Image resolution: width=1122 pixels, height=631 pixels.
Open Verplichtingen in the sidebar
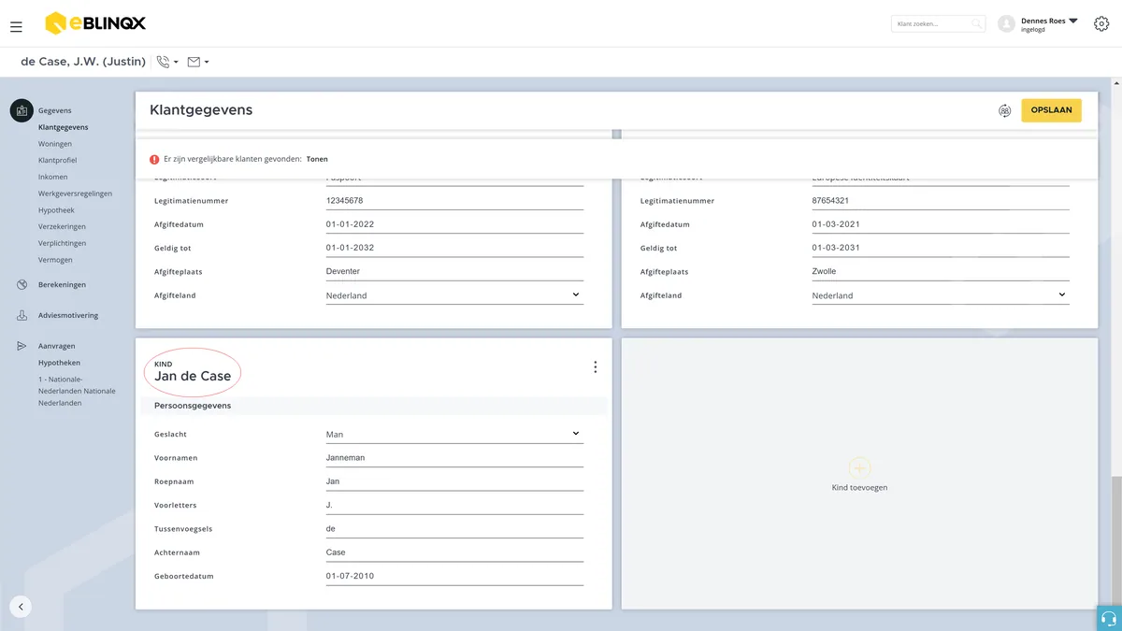(62, 243)
